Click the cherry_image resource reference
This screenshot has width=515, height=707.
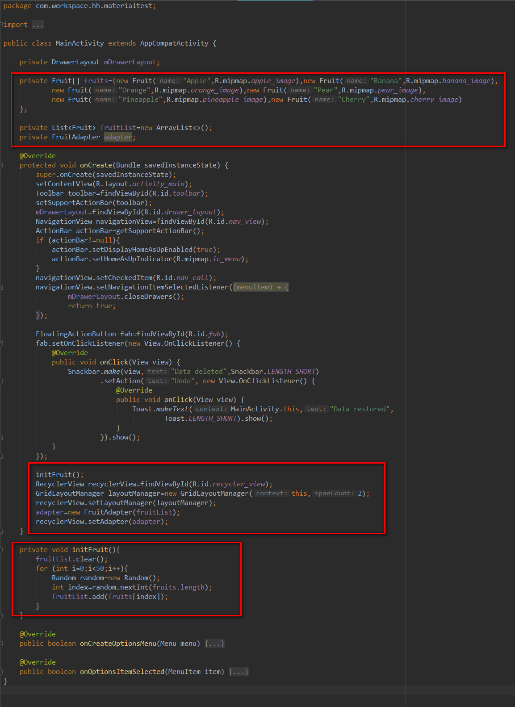coord(434,100)
